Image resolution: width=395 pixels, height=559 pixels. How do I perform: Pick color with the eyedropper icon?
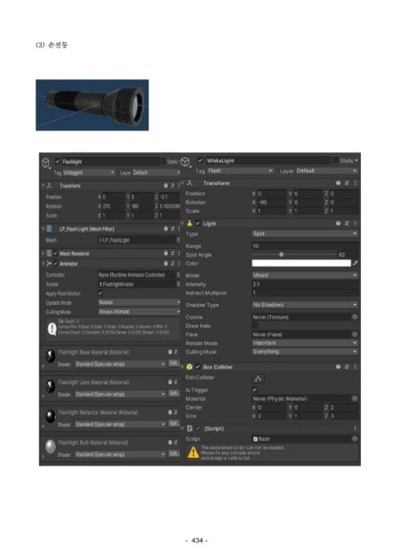click(355, 263)
